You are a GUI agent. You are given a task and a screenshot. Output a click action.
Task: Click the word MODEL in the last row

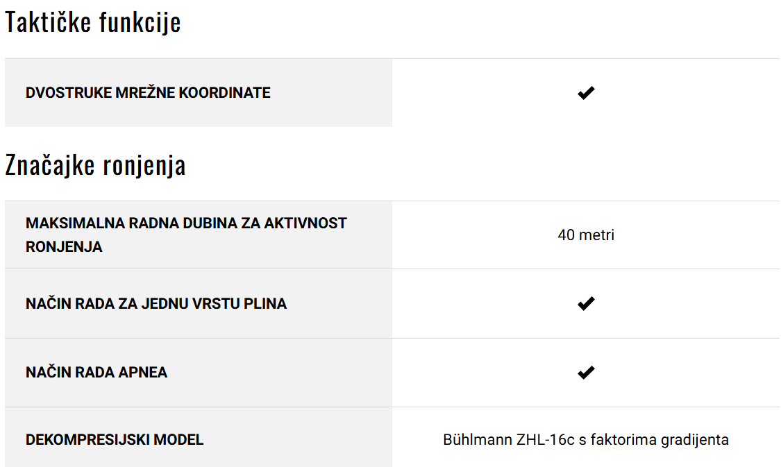tap(178, 440)
